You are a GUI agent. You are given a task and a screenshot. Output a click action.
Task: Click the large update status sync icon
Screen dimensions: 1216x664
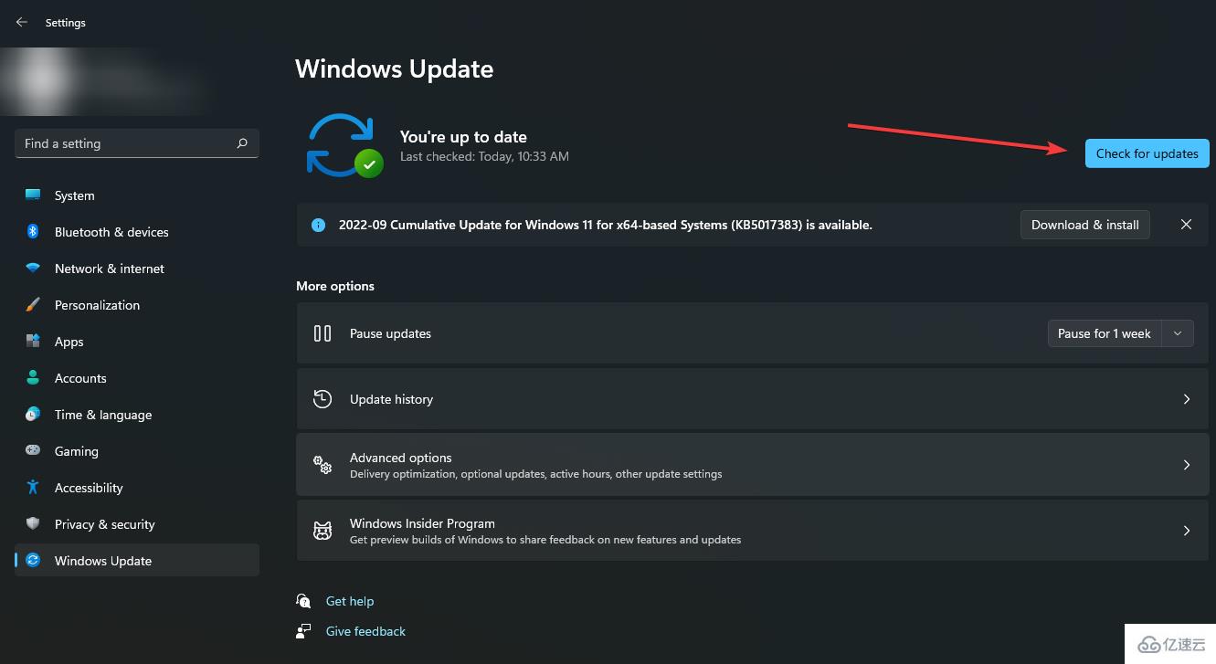point(344,145)
